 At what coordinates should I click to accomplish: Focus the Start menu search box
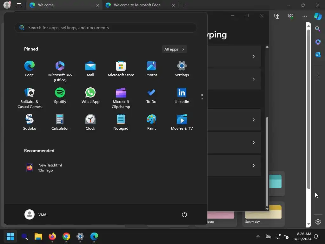106,28
